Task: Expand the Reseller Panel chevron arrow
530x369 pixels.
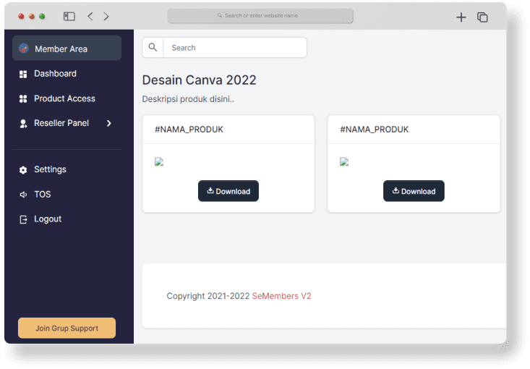Action: point(109,124)
